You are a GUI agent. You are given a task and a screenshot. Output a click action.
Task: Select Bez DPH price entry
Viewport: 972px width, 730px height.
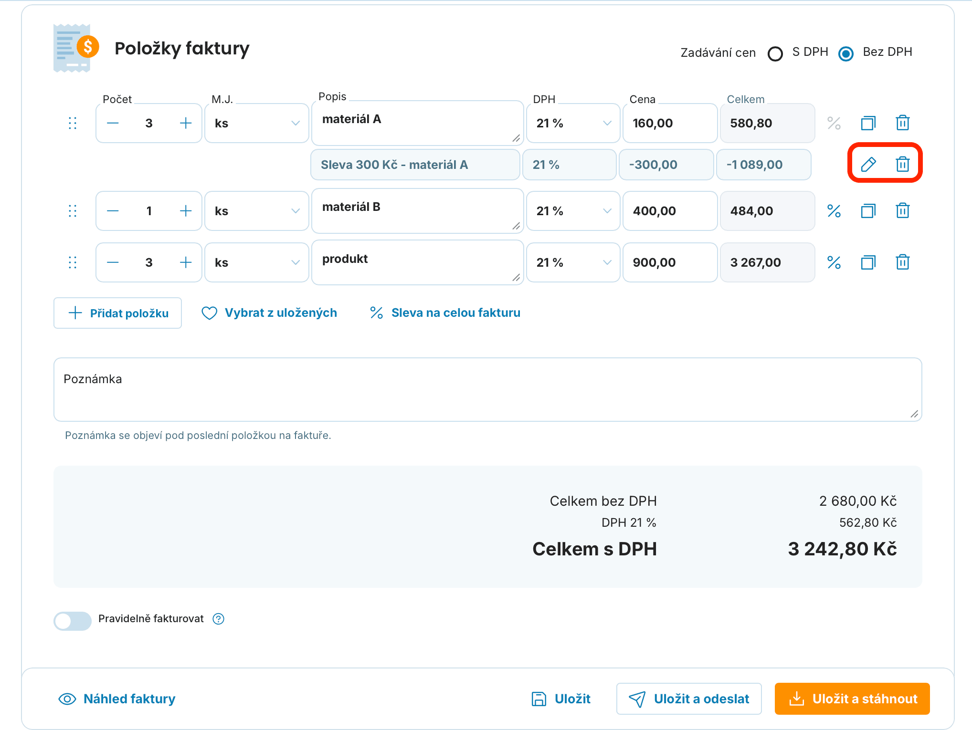pyautogui.click(x=846, y=53)
